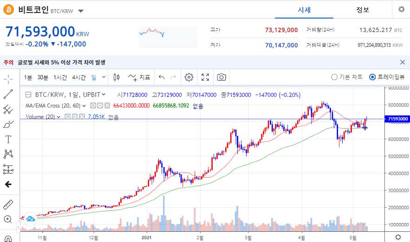Hide the Volume indicator
The width and height of the screenshot is (410, 242).
pyautogui.click(x=67, y=116)
